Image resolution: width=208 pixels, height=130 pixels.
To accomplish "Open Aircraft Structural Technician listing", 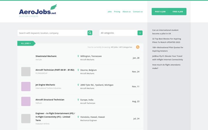I will click(50, 100).
